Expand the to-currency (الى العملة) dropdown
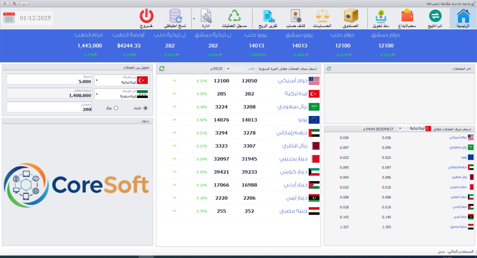477x258 pixels. (x=97, y=94)
